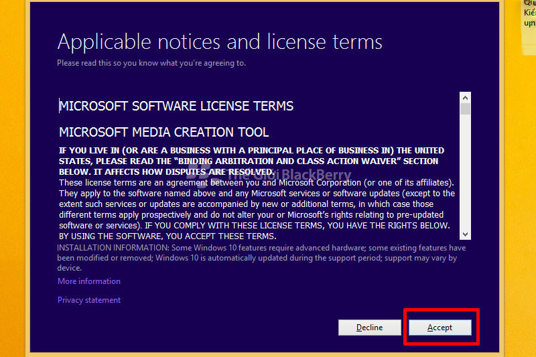
Task: Click the Accept button
Action: click(x=440, y=328)
